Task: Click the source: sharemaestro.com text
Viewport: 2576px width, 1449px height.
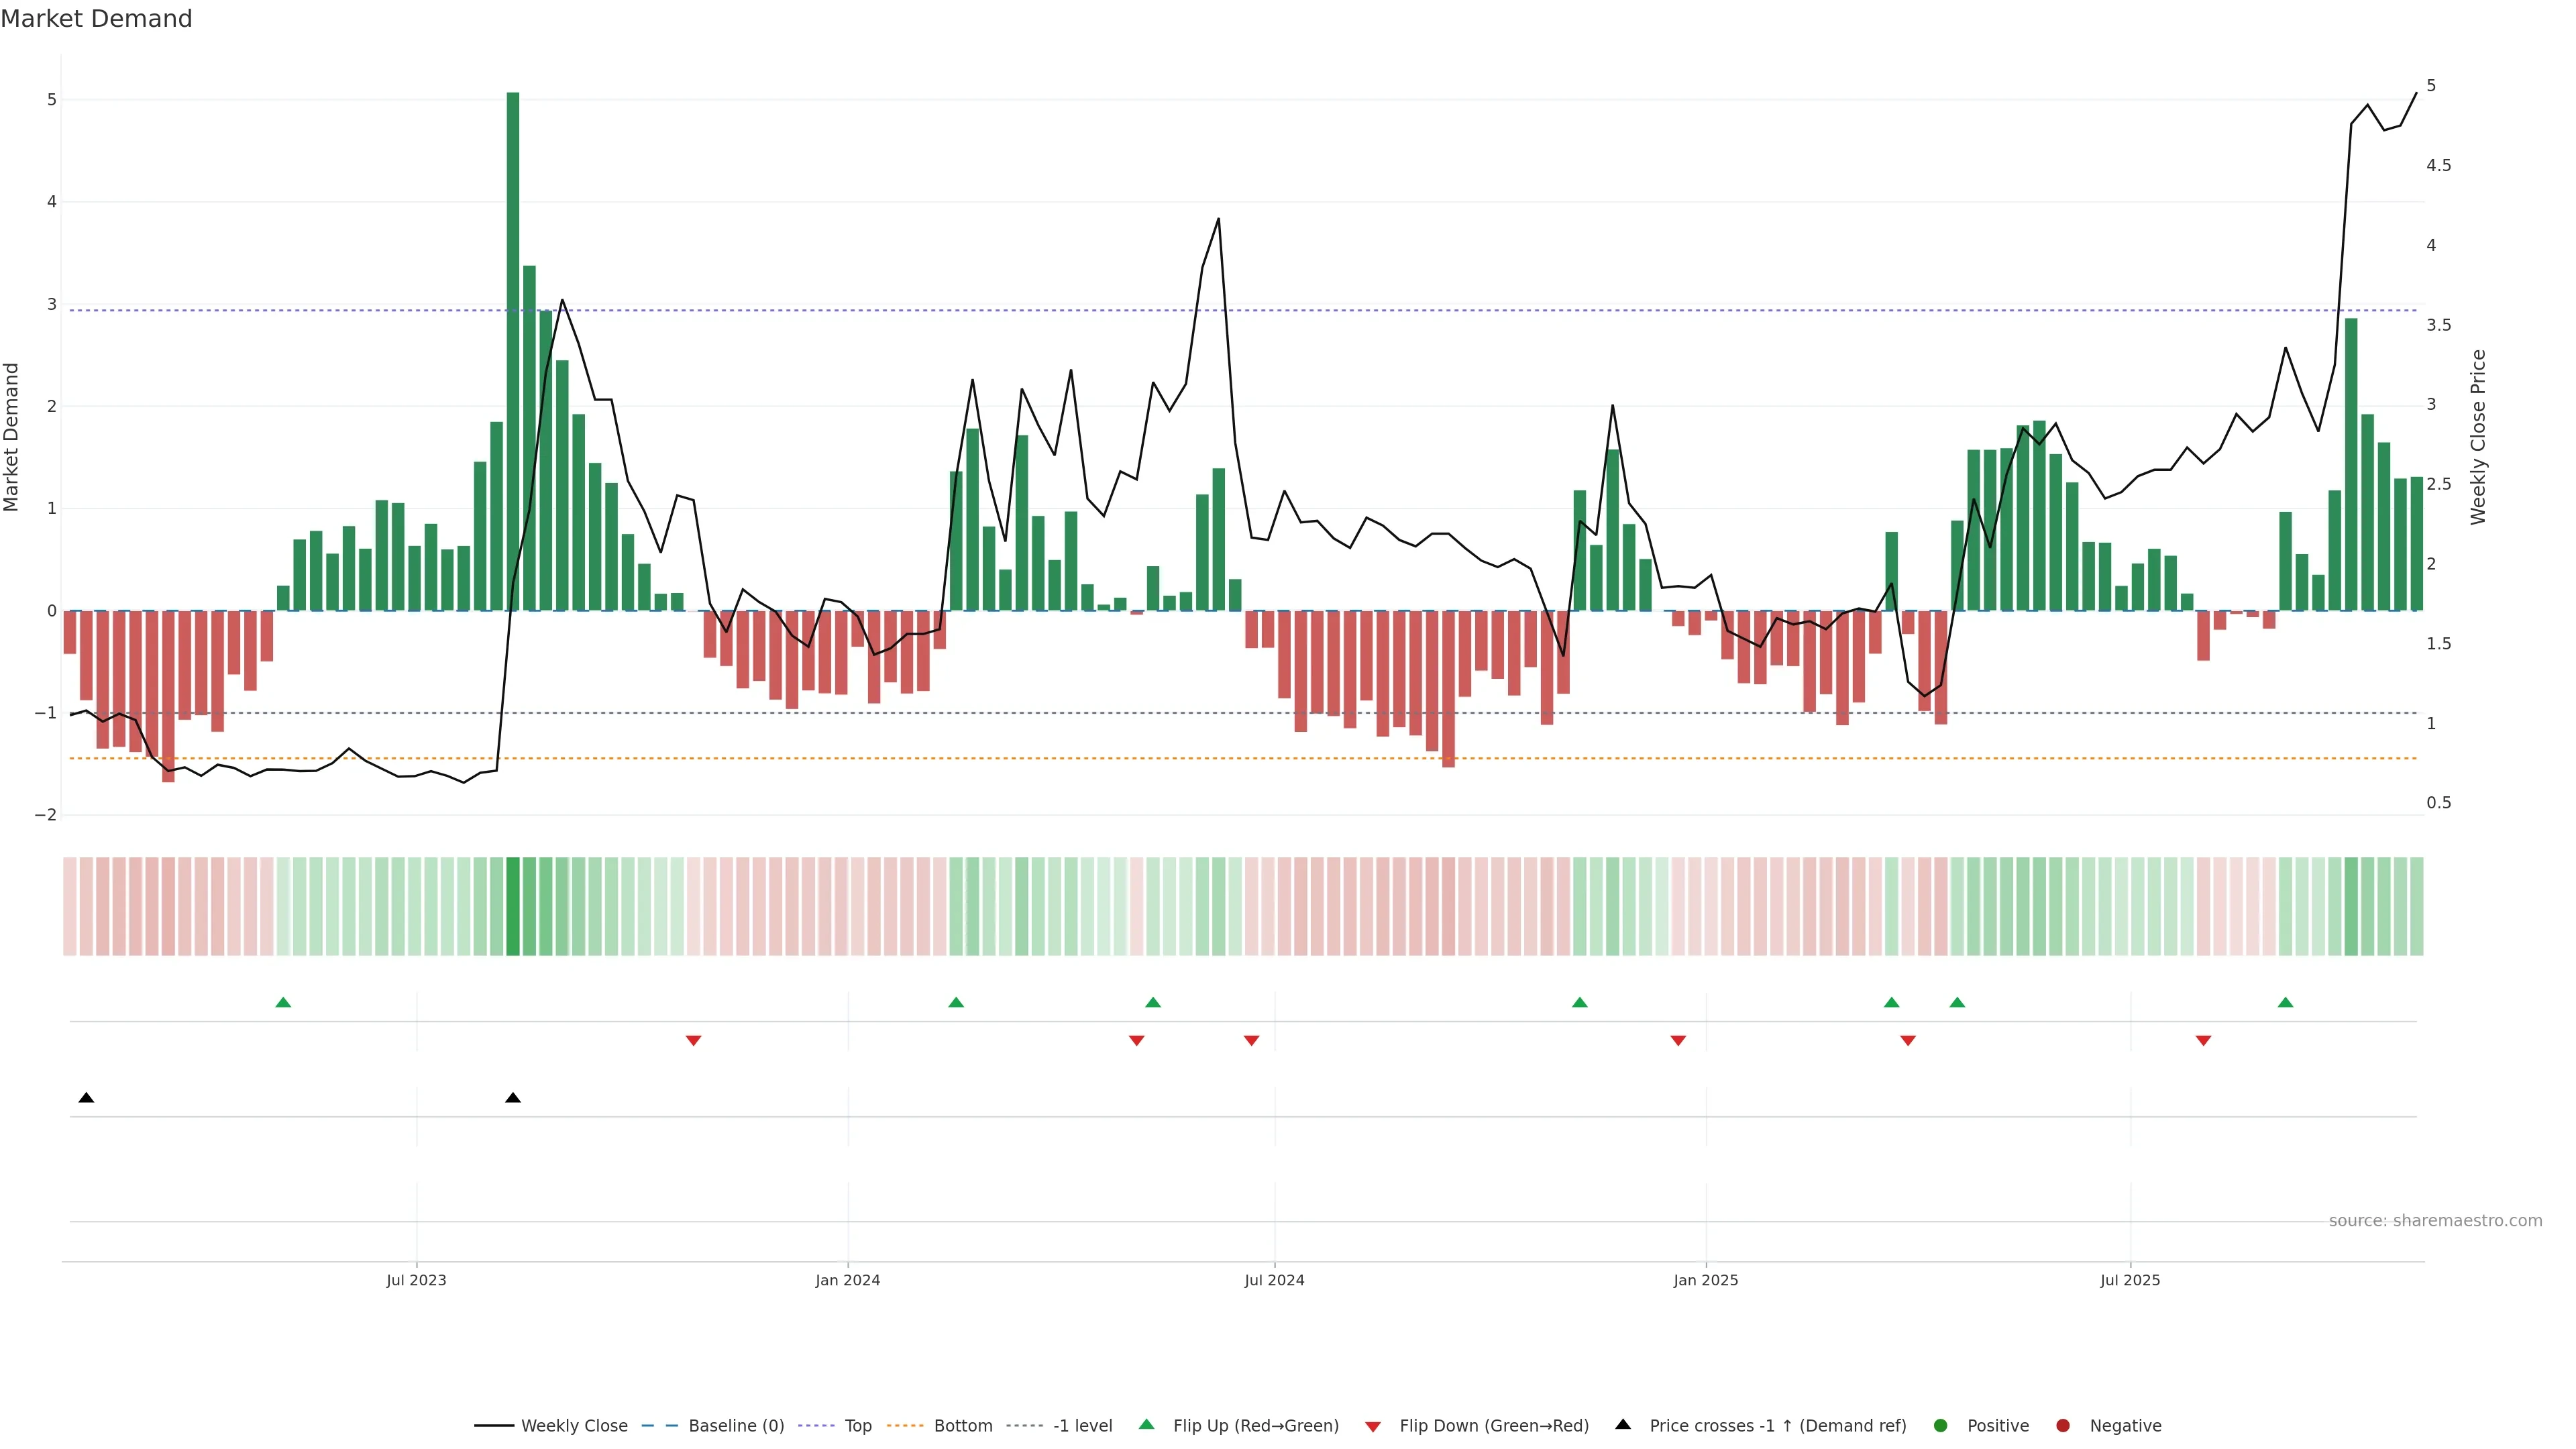Action: [x=2435, y=1220]
